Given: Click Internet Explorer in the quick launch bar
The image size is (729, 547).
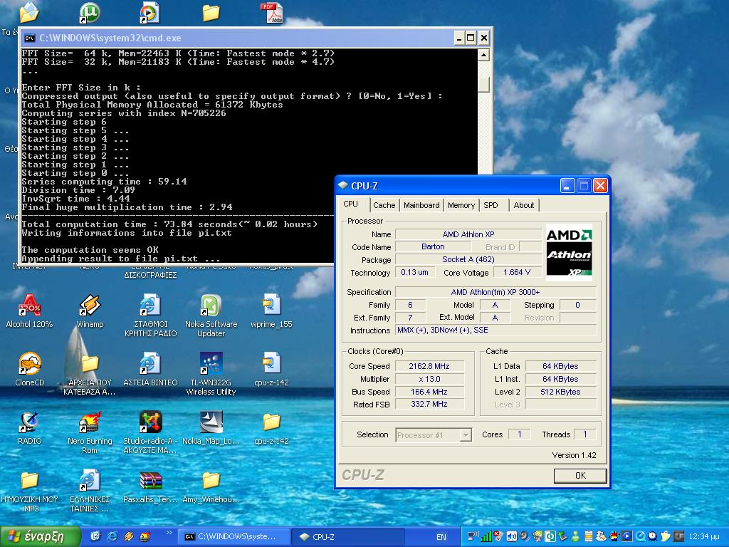Looking at the screenshot, I should click(112, 536).
